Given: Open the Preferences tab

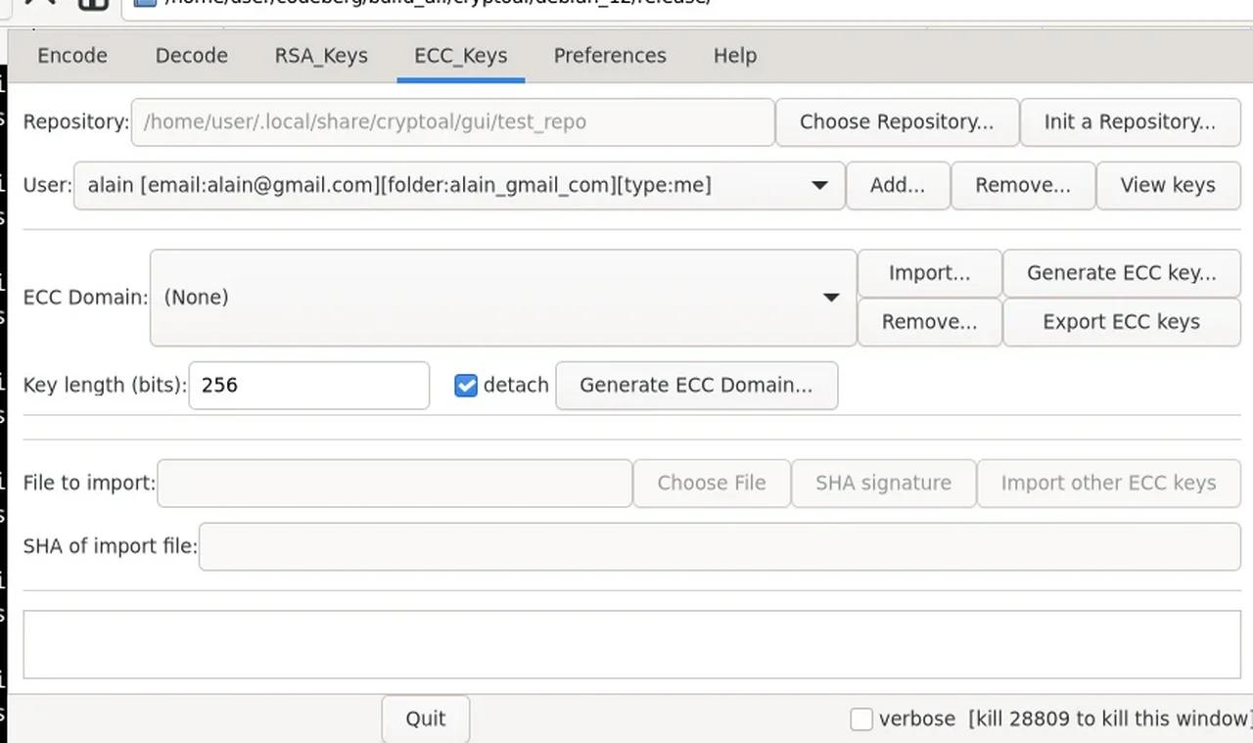Looking at the screenshot, I should 609,56.
